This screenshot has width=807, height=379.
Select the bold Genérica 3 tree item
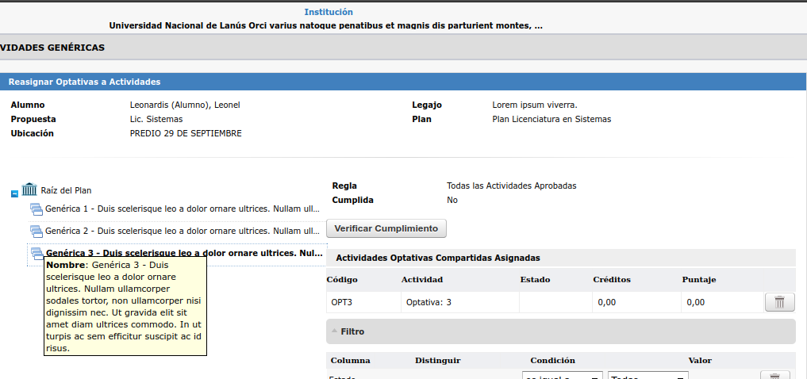(x=184, y=254)
